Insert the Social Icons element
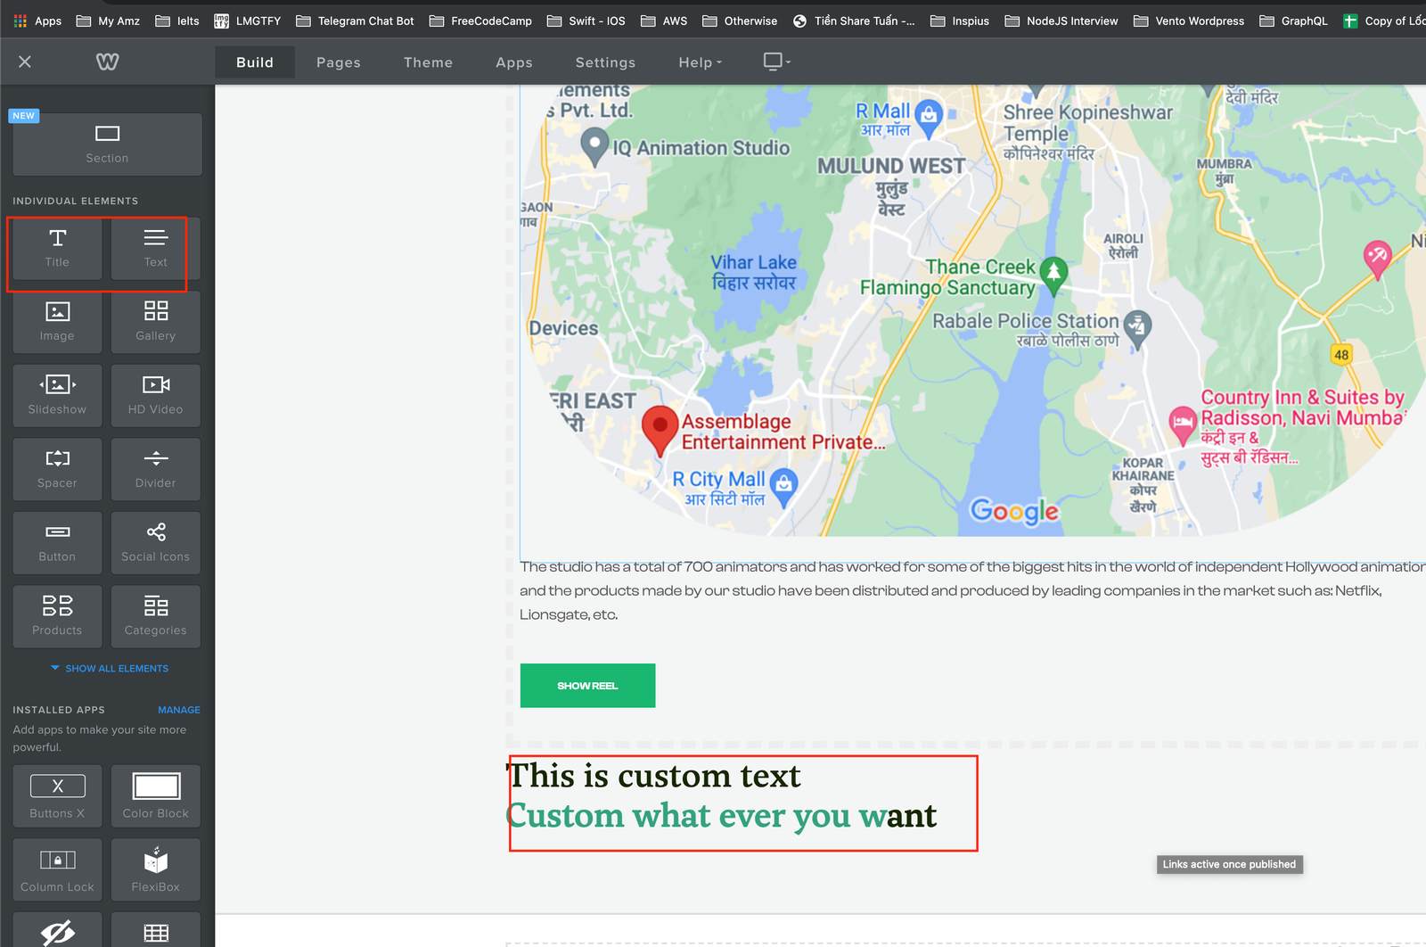Screen dimensions: 1426x947 click(x=154, y=542)
